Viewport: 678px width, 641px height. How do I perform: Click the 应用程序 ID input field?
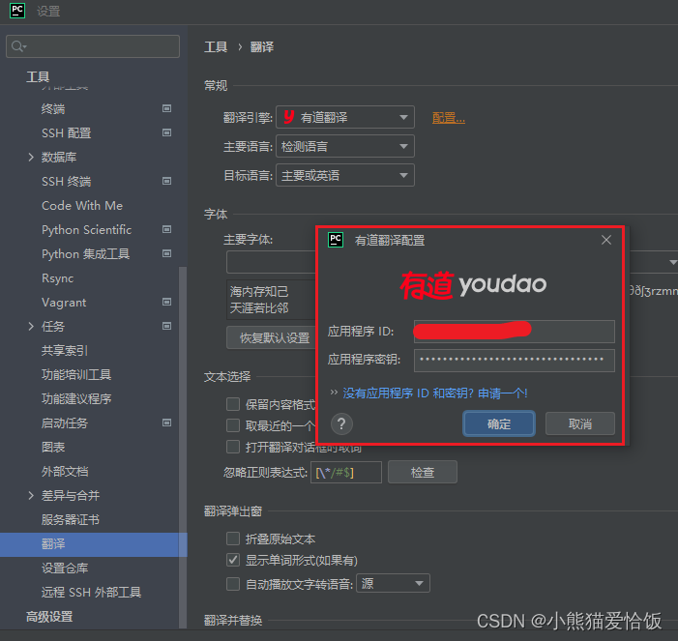515,331
